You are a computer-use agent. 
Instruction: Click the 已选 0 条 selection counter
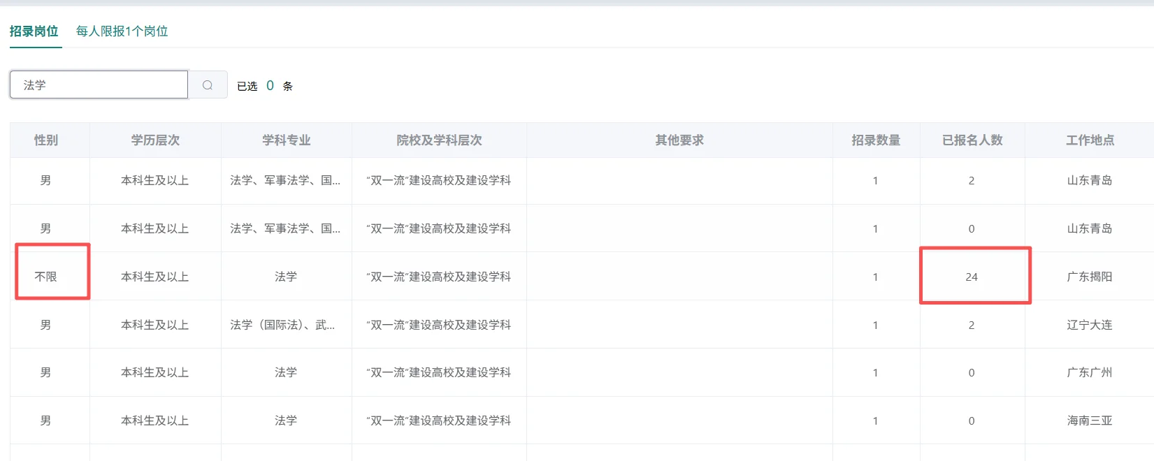[x=265, y=86]
